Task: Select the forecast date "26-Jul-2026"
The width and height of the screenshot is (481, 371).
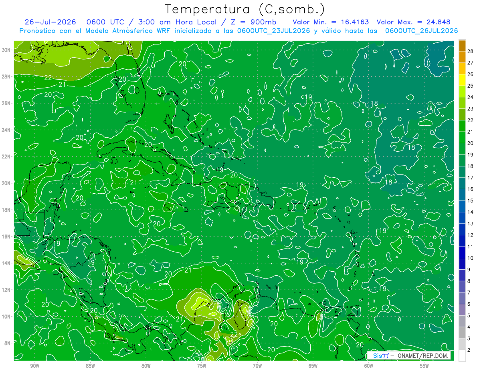Action: click(x=50, y=22)
